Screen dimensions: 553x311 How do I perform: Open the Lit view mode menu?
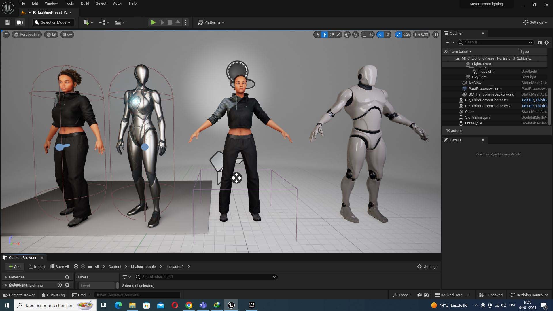pos(51,35)
